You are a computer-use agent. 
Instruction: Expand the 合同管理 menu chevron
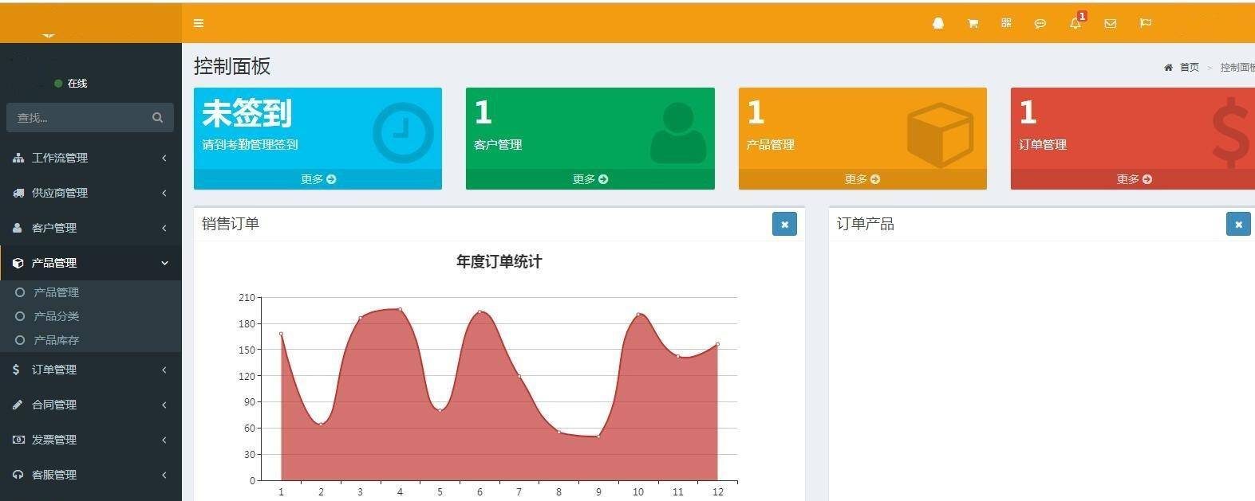click(164, 405)
